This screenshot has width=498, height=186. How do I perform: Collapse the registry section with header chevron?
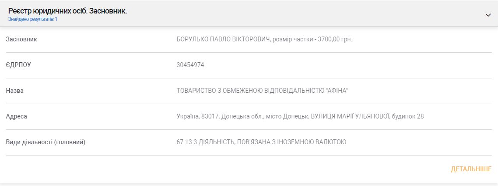point(488,15)
